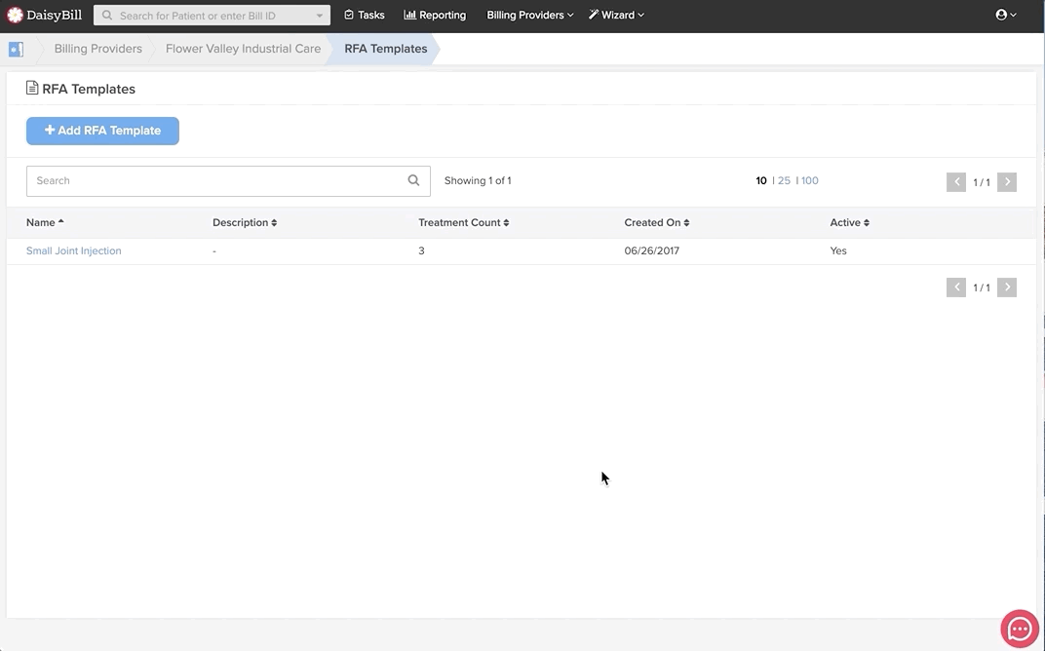This screenshot has width=1045, height=651.
Task: Sort table by Created On date
Action: pyautogui.click(x=657, y=222)
